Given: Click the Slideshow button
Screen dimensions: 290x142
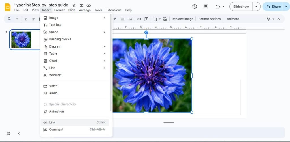Looking at the screenshot, I should (241, 7).
